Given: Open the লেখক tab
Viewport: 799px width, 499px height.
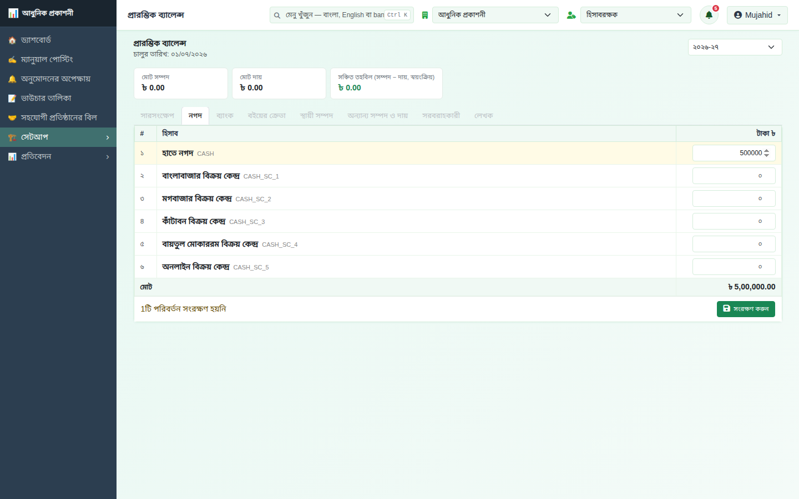Looking at the screenshot, I should (484, 116).
